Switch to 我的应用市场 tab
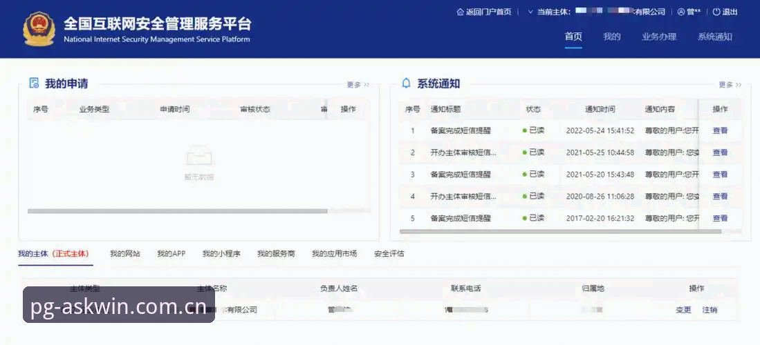760x345 pixels. (x=335, y=253)
